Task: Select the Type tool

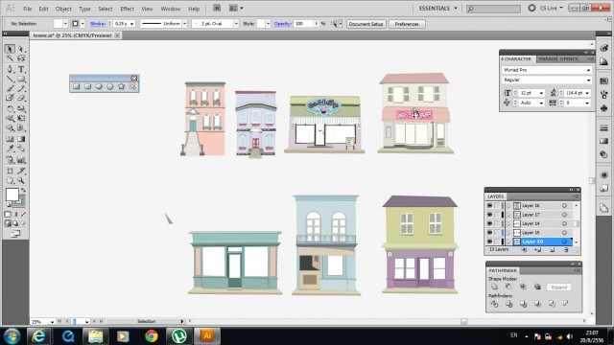Action: [21, 70]
